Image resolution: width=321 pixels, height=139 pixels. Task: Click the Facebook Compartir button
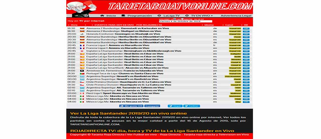point(152,106)
